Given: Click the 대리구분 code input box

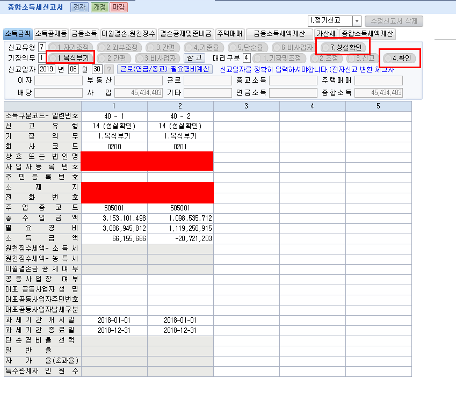Looking at the screenshot, I should [247, 58].
